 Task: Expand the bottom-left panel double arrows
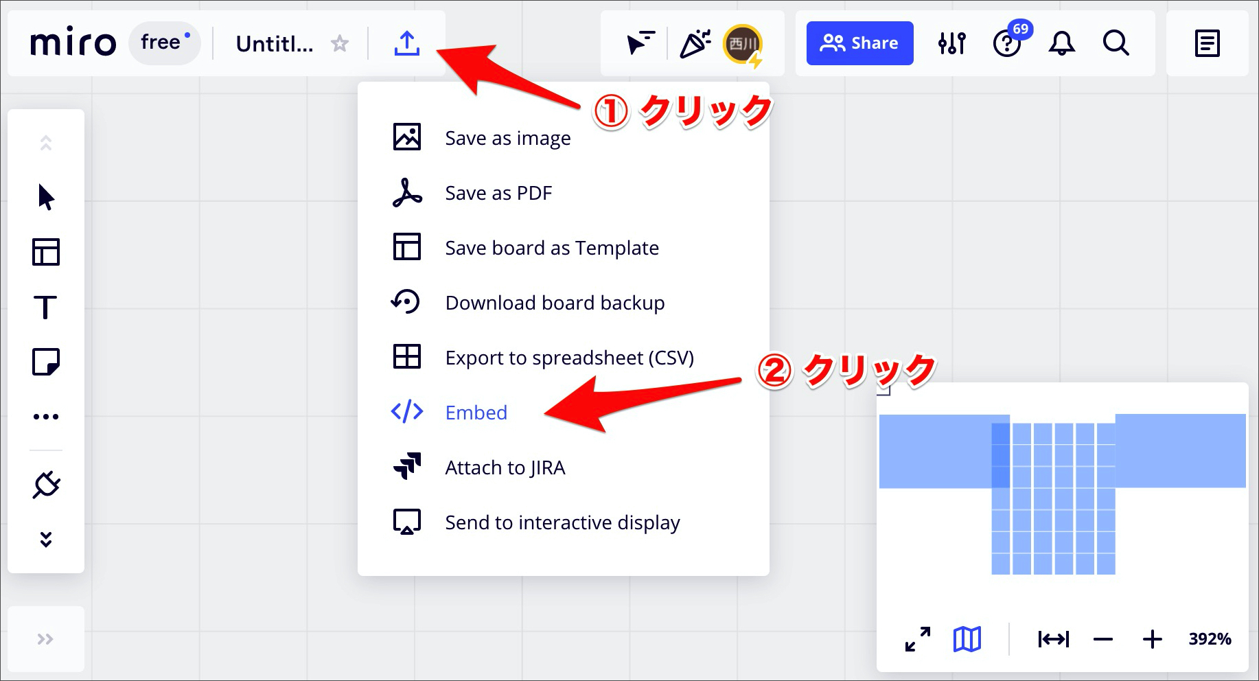[45, 639]
